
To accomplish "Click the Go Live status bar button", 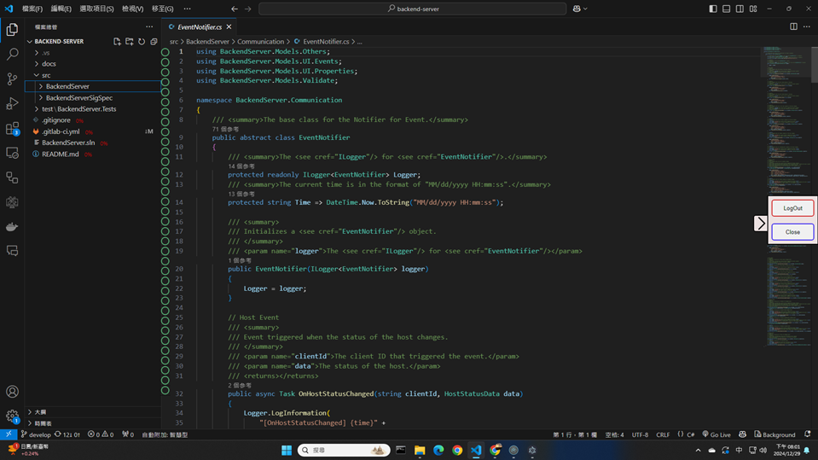I will [716, 434].
